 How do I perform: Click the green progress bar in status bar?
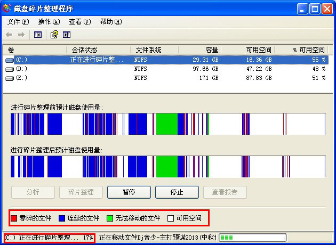252,237
